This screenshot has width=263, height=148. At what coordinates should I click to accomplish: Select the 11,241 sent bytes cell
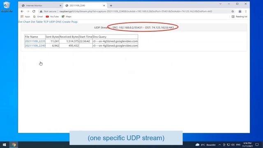(52, 41)
